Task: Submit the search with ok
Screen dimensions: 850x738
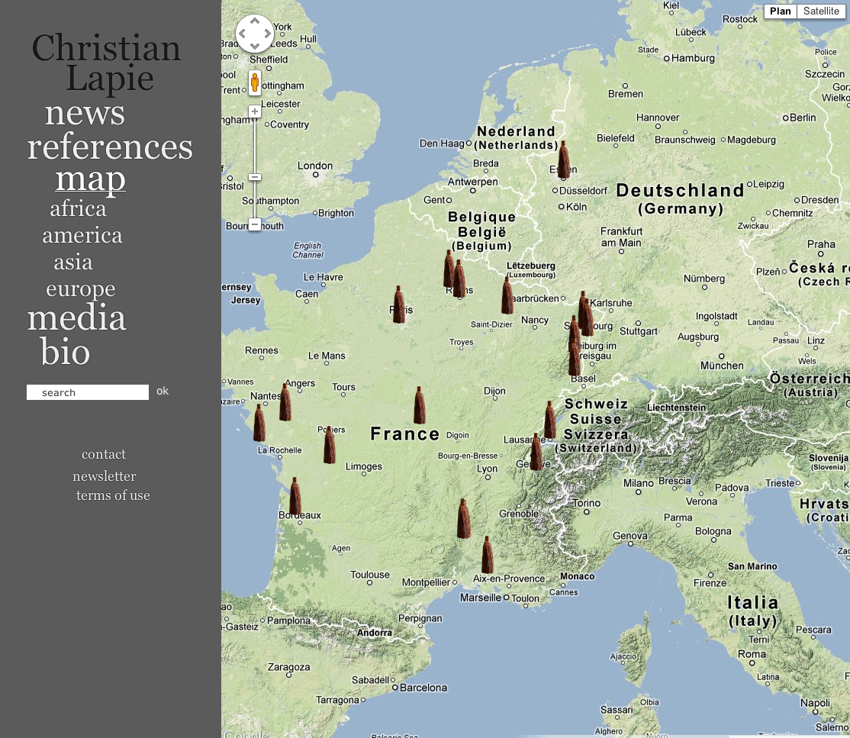Action: [x=163, y=391]
